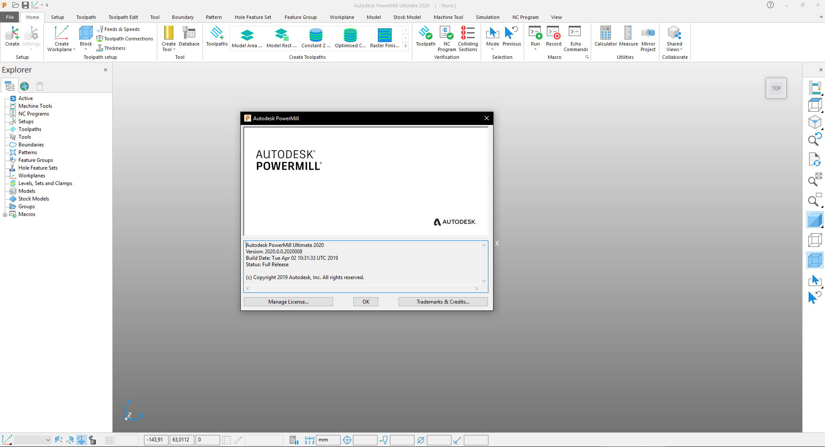Screen dimensions: 825x447
Task: Open the Block tool
Action: coord(86,33)
